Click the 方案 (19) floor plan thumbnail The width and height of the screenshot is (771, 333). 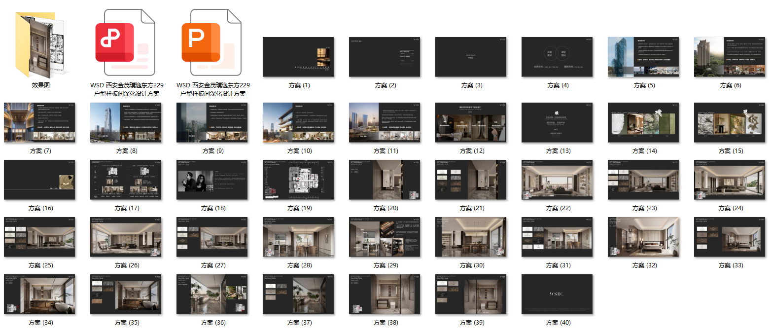click(298, 180)
